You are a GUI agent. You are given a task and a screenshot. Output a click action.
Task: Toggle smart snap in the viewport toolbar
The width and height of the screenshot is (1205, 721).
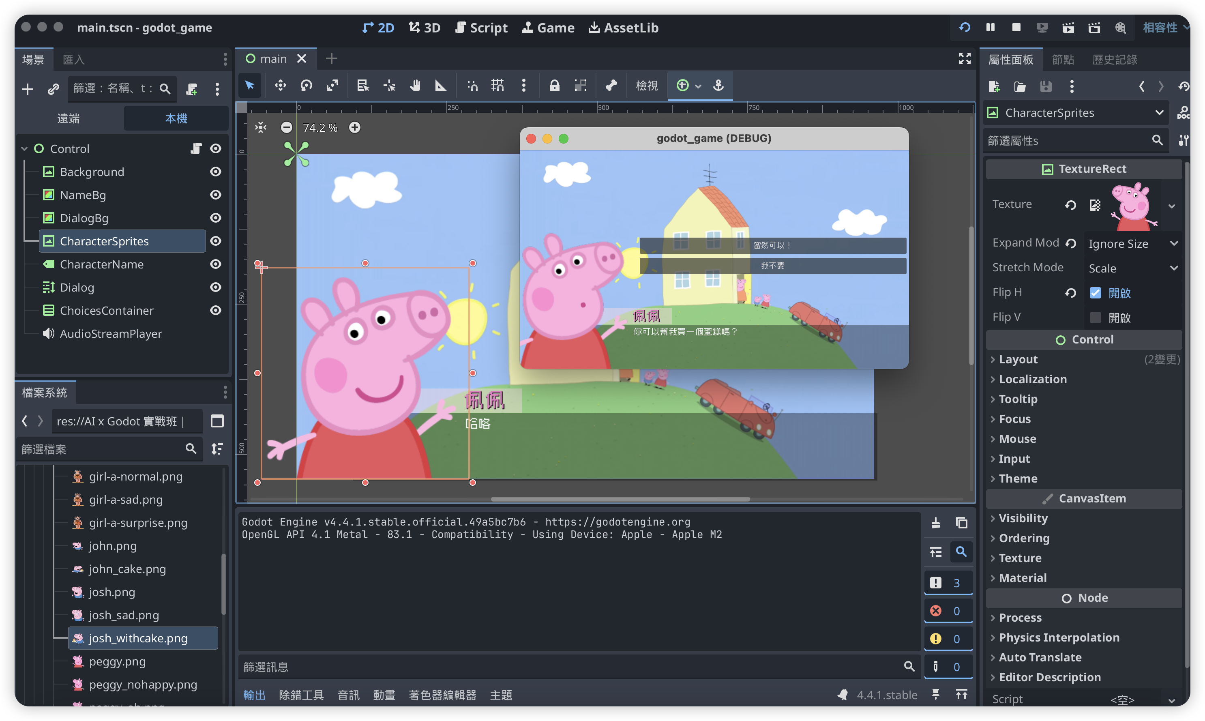(472, 86)
